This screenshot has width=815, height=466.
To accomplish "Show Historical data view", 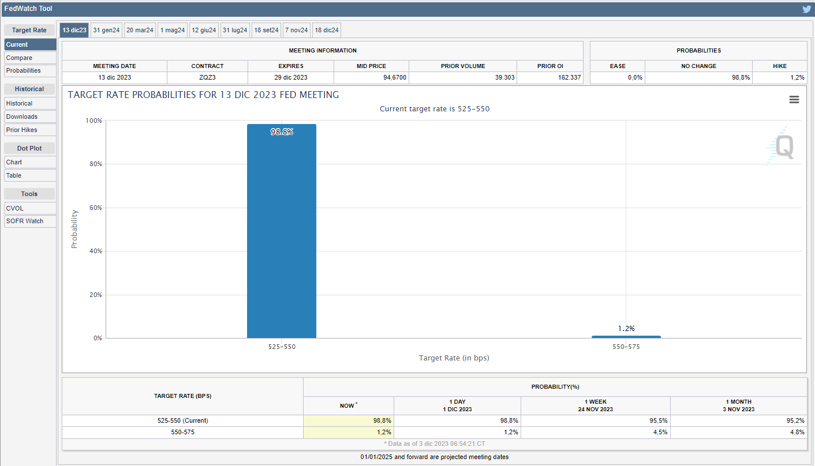I will click(x=30, y=103).
